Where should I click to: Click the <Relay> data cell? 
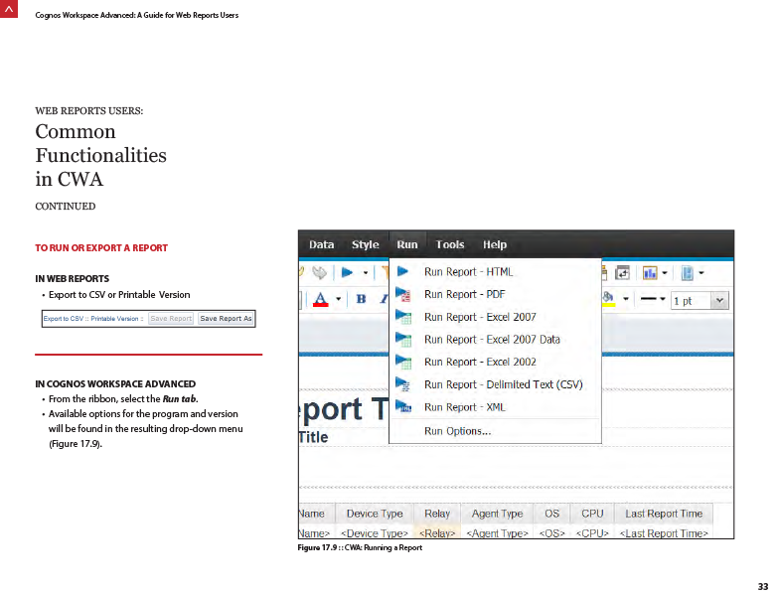(x=437, y=532)
